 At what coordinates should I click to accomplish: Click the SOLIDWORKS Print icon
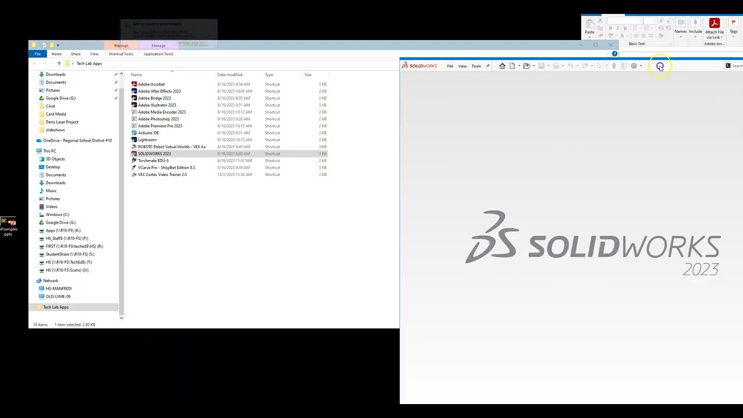click(x=556, y=66)
